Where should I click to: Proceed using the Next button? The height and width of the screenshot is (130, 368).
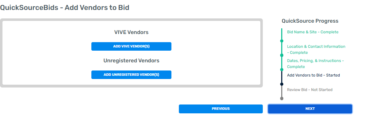[310, 109]
